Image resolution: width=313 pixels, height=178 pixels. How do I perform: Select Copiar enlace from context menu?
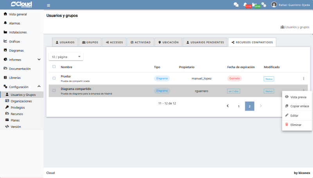pyautogui.click(x=299, y=106)
